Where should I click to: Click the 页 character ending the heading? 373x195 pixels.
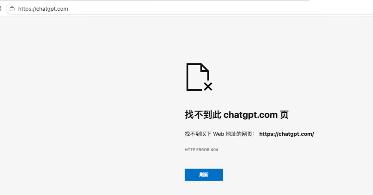coord(284,115)
